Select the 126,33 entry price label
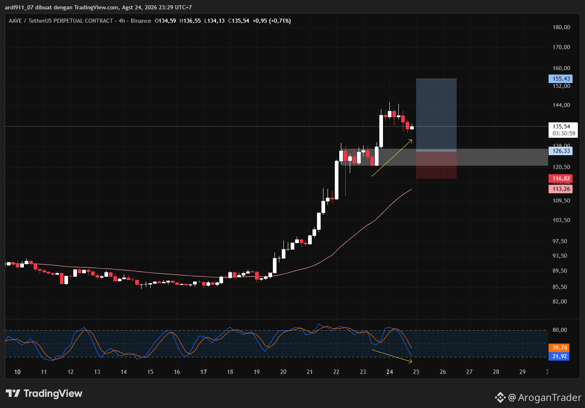Viewport: 585px width, 408px height. [x=560, y=151]
